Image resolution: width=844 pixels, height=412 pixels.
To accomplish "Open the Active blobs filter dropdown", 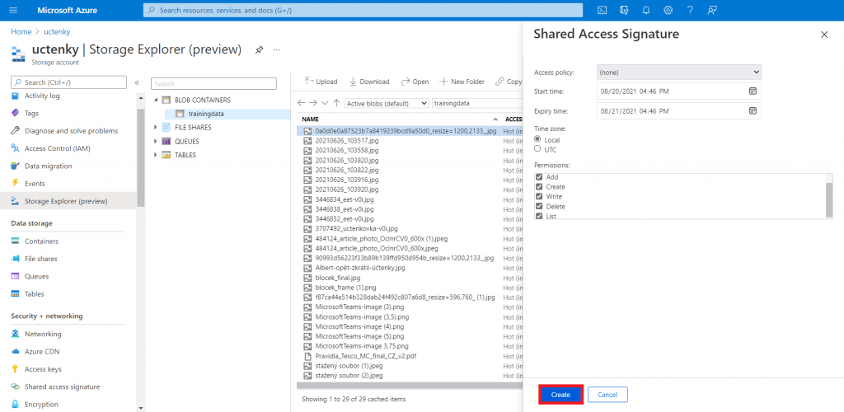I will click(x=387, y=103).
